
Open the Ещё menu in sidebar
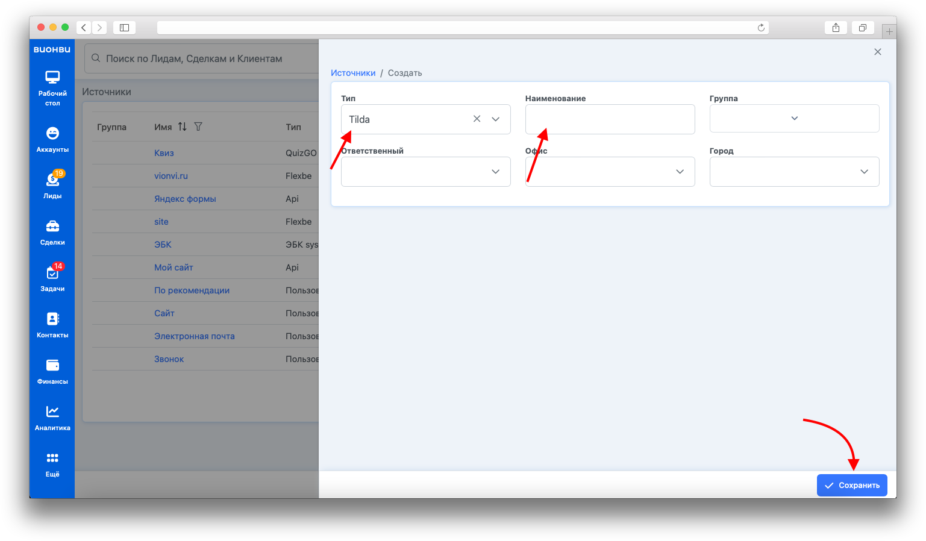tap(52, 464)
